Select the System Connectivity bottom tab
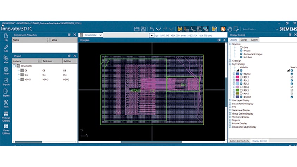 click(239, 141)
